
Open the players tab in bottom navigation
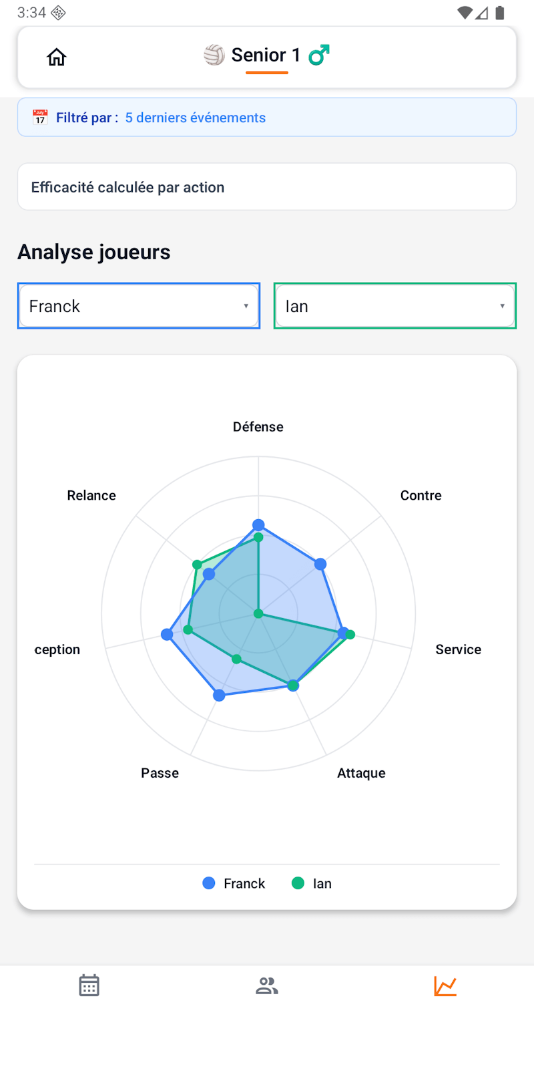pos(267,985)
